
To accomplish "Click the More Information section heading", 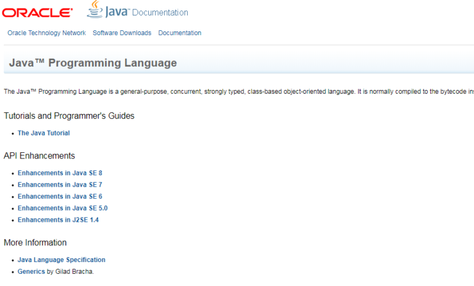I will (35, 243).
